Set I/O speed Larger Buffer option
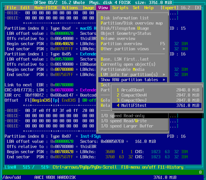The height and width of the screenshot is (180, 206). pyautogui.click(x=127, y=126)
